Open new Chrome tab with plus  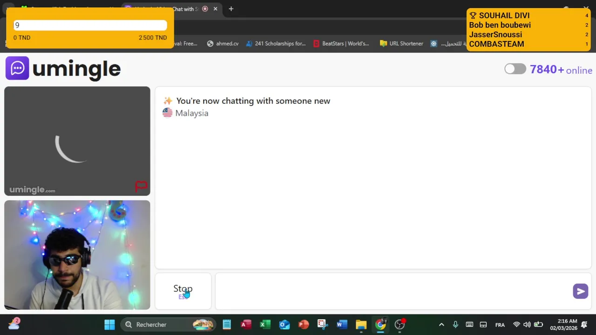click(x=231, y=9)
